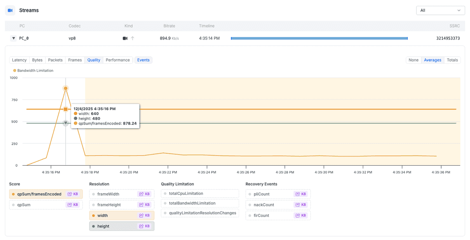
Task: Open KB link icon beside qpSum/framesEncoded
Action: [73, 194]
